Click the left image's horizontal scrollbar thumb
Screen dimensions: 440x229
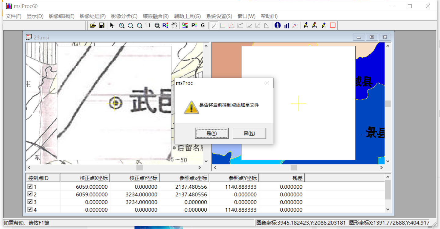pos(139,168)
